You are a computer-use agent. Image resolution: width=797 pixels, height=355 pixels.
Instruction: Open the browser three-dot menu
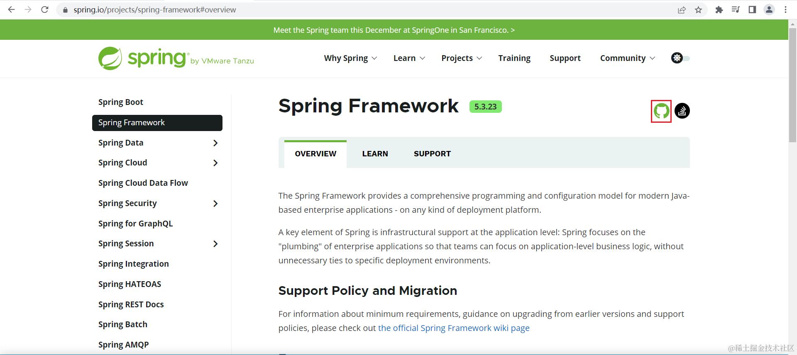[785, 10]
